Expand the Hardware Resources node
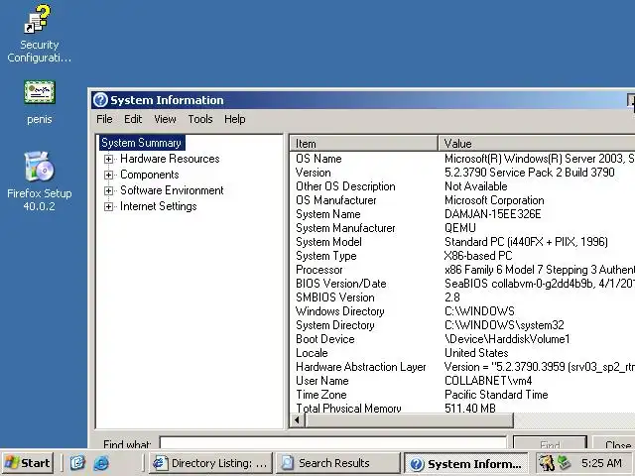 coord(108,159)
